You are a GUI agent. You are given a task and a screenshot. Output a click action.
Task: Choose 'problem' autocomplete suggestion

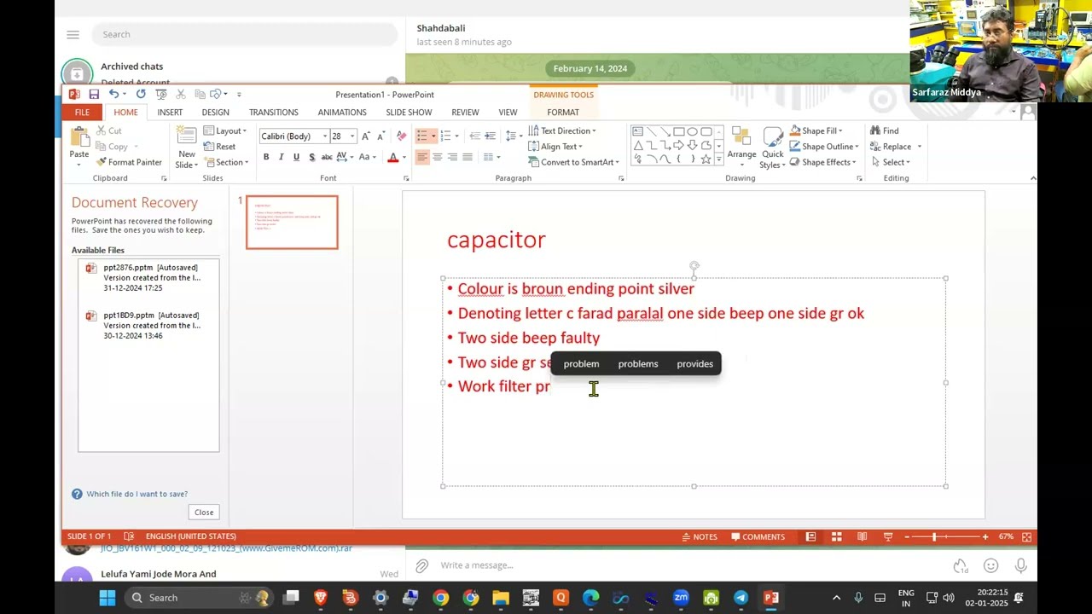(x=581, y=364)
